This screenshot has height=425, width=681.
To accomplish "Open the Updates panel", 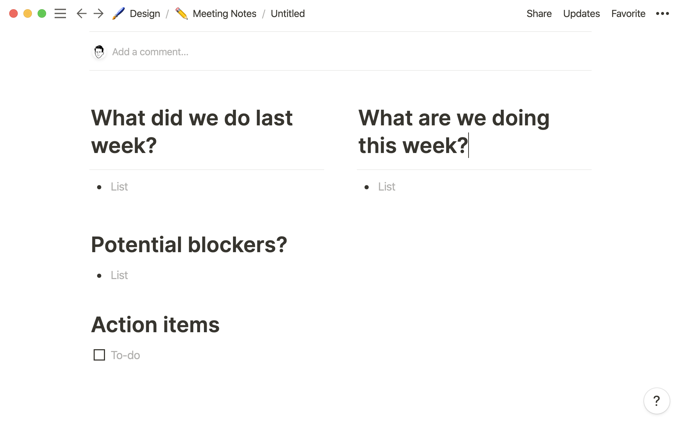I will click(581, 14).
